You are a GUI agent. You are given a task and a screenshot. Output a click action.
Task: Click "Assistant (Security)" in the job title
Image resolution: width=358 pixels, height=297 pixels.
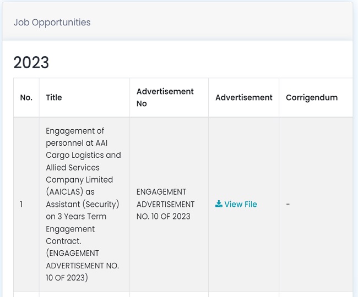pyautogui.click(x=82, y=204)
